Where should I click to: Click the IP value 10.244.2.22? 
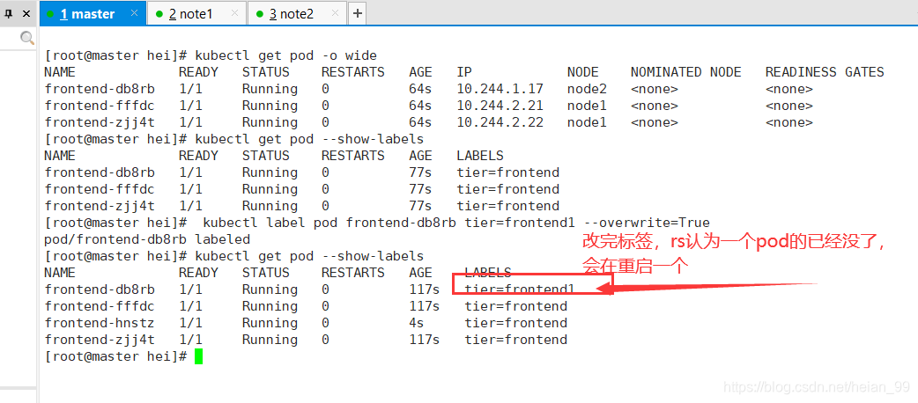pyautogui.click(x=500, y=123)
